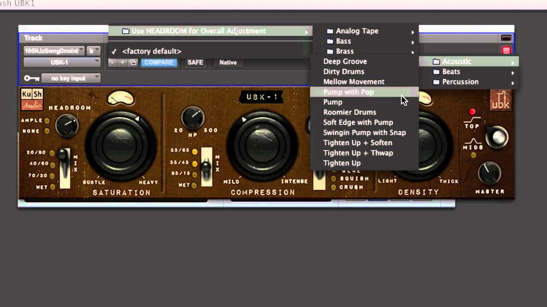Click the Native button

pos(228,62)
